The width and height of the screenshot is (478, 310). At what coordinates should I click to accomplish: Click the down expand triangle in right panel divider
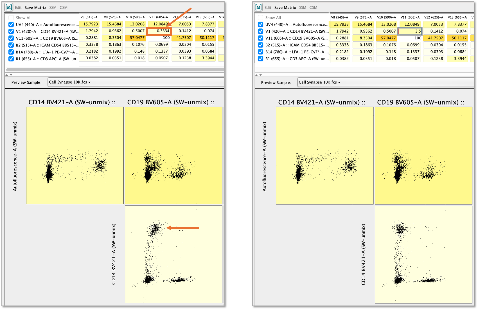pyautogui.click(x=261, y=75)
